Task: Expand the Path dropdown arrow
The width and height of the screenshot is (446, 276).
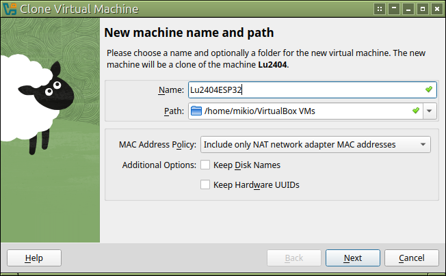Action: point(430,111)
